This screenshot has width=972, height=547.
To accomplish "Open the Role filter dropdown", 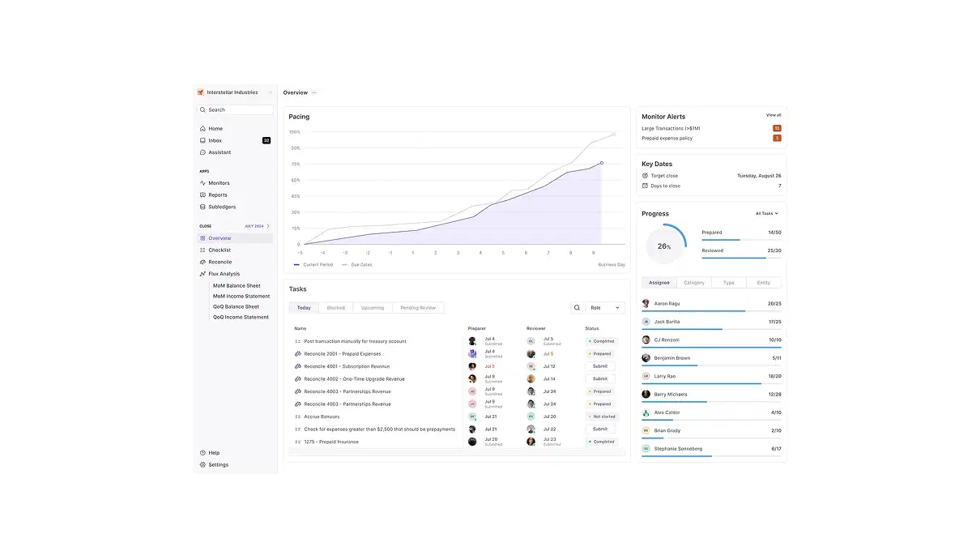I will click(605, 308).
